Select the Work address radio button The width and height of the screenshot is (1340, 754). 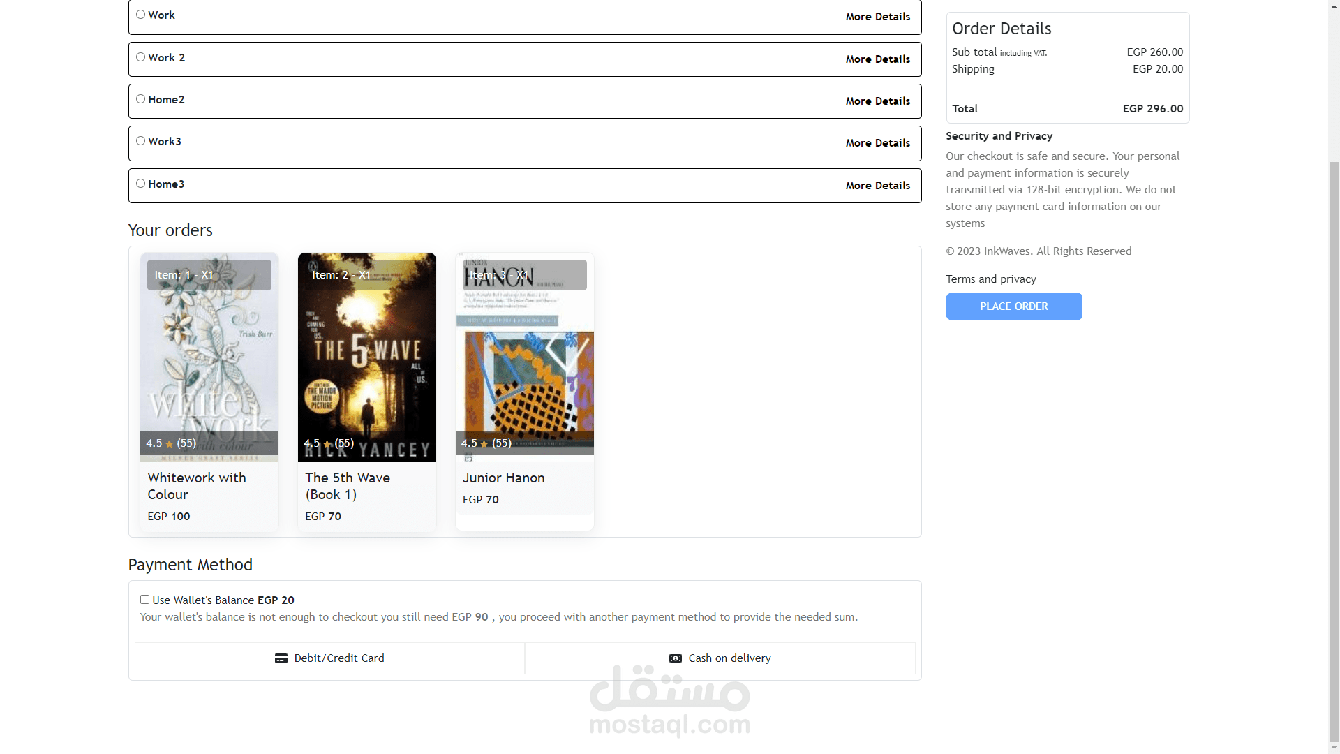click(x=141, y=15)
